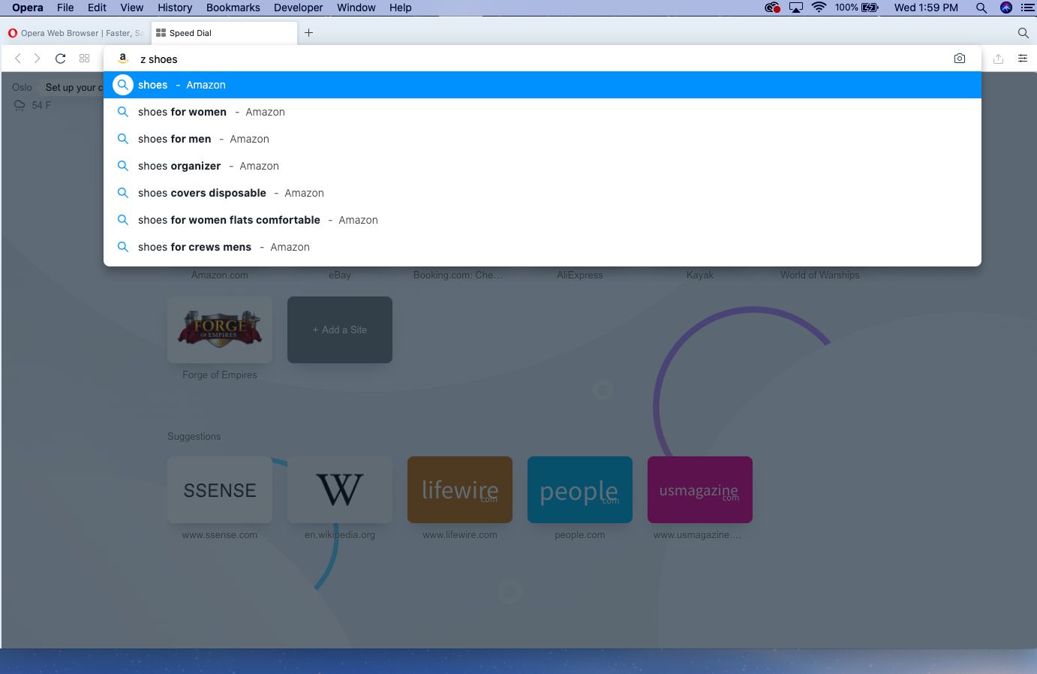Click the Booking.com speed dial label
The width and height of the screenshot is (1037, 674).
point(458,275)
